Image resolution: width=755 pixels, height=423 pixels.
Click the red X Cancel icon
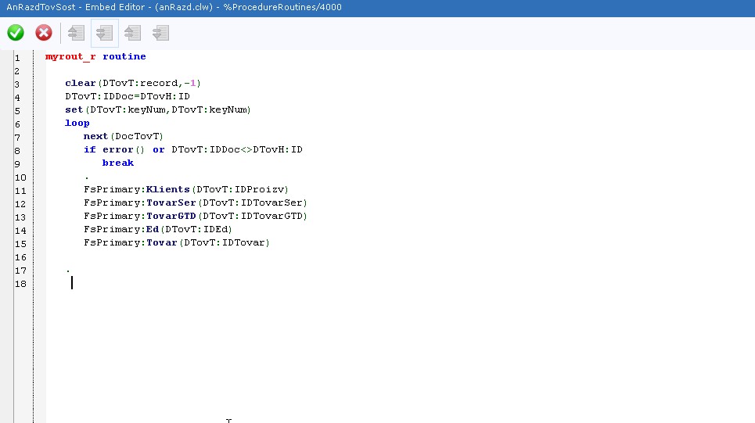tap(44, 33)
